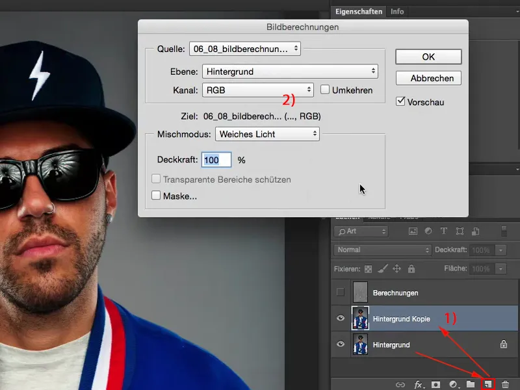Lock all padlock icon in Fixieren
Image resolution: width=520 pixels, height=390 pixels.
click(411, 268)
